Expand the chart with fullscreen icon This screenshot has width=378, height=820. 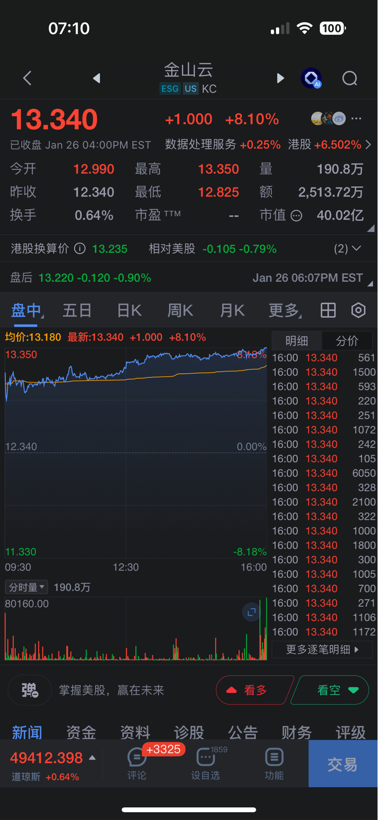pos(251,612)
